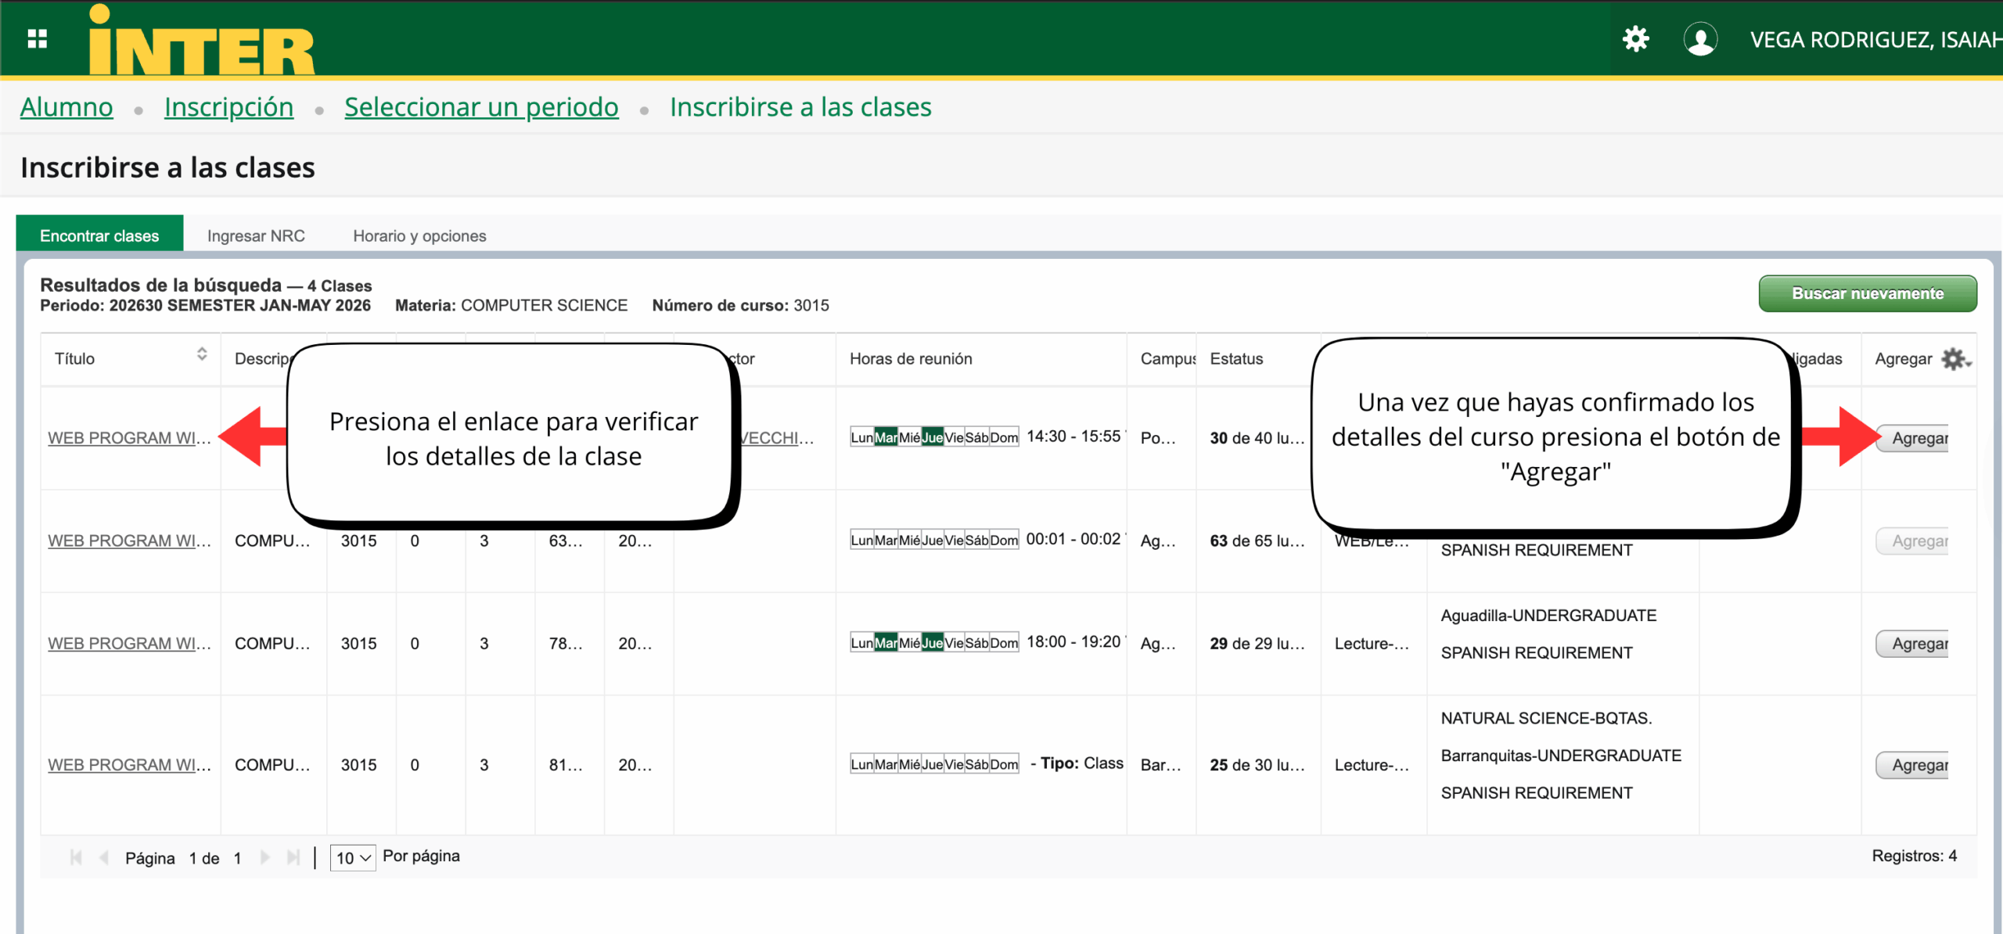Sort by the Título column arrows
2003x934 pixels.
click(x=202, y=354)
